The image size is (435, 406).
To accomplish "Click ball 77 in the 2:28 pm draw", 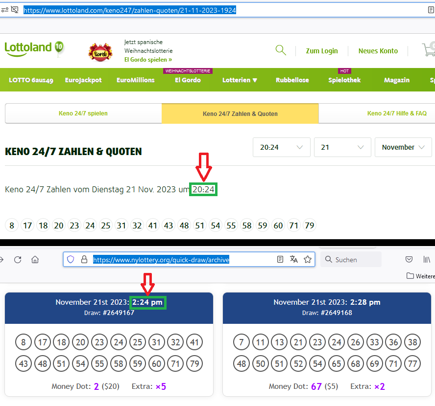I will [412, 363].
